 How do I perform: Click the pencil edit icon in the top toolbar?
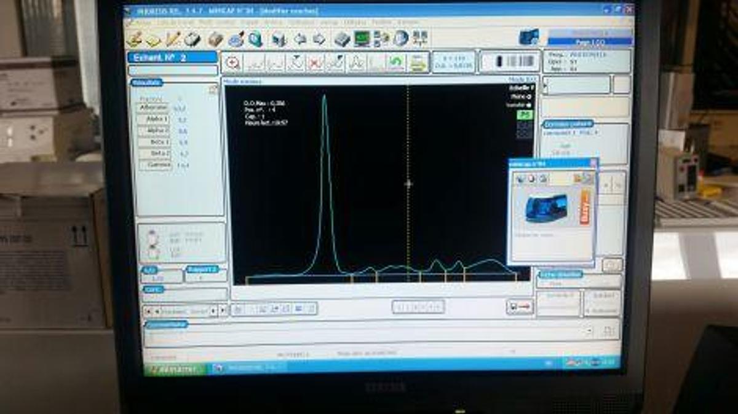[x=173, y=39]
